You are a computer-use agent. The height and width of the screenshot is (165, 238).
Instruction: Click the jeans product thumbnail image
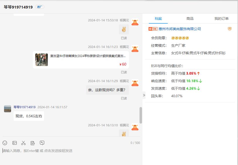click(x=42, y=60)
